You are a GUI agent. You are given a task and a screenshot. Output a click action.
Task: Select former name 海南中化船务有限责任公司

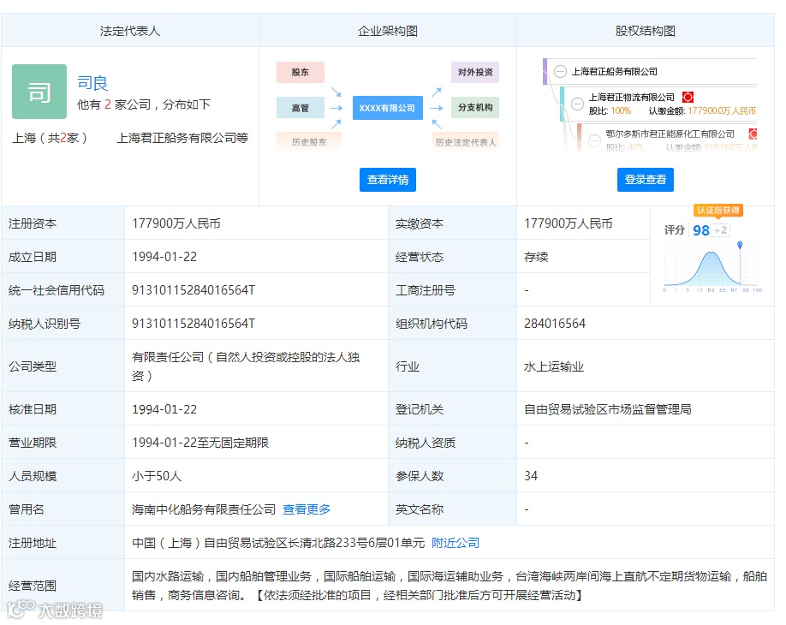(204, 509)
